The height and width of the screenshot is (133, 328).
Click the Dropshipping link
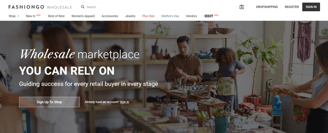coord(267,7)
